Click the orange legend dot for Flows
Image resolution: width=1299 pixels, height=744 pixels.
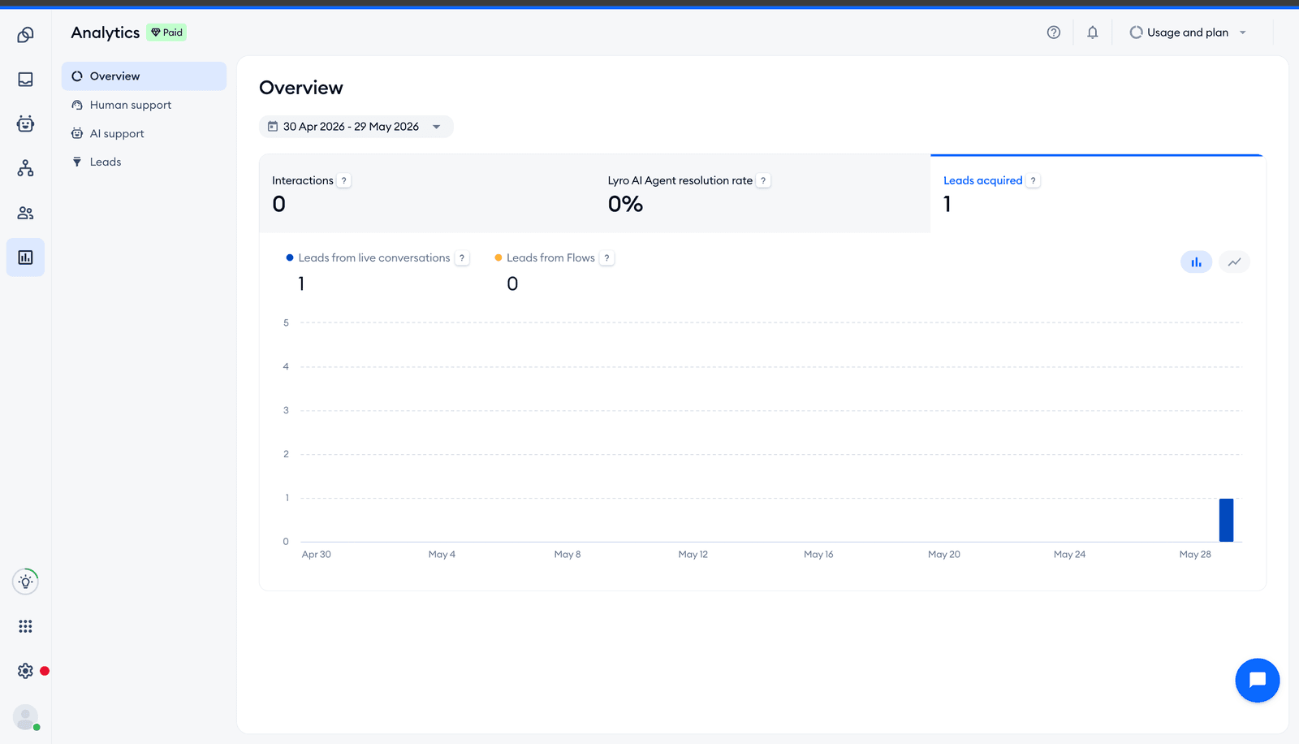click(x=498, y=258)
